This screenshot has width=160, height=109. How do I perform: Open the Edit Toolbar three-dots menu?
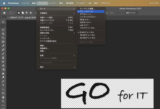point(3,105)
